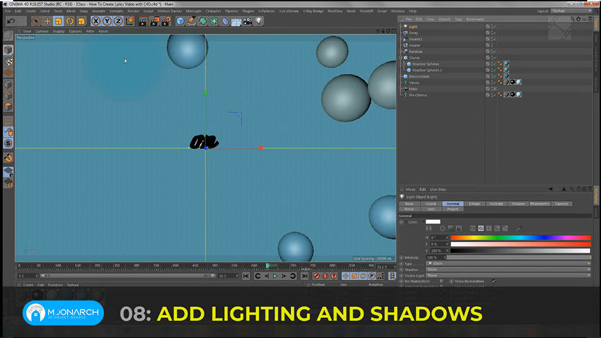Image resolution: width=601 pixels, height=338 pixels.
Task: Click Record Active Objects keyframe button
Action: (x=316, y=276)
